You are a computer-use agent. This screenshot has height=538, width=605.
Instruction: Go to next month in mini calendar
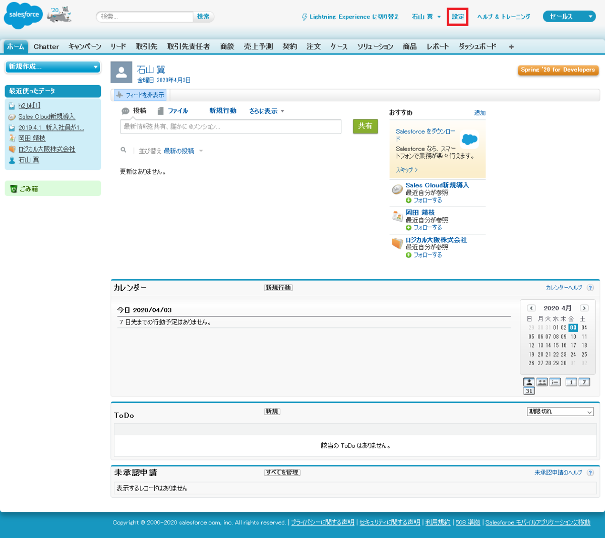(584, 308)
